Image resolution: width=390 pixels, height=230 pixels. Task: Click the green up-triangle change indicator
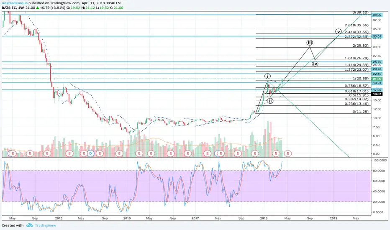tap(38, 8)
